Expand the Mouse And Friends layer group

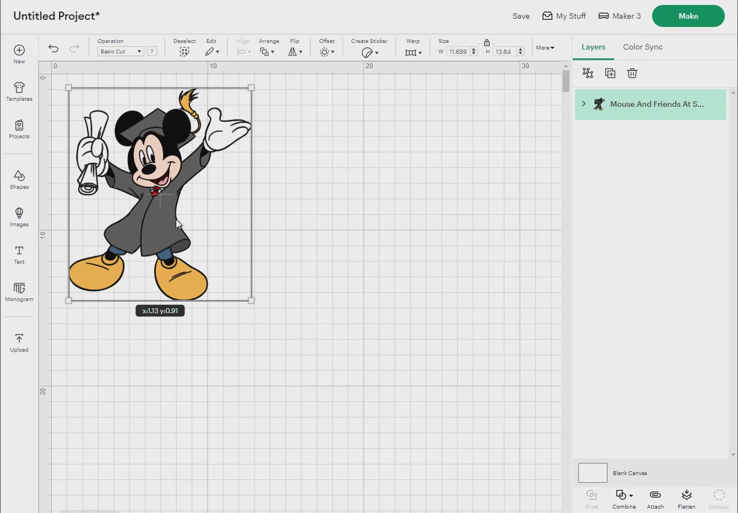pyautogui.click(x=584, y=103)
